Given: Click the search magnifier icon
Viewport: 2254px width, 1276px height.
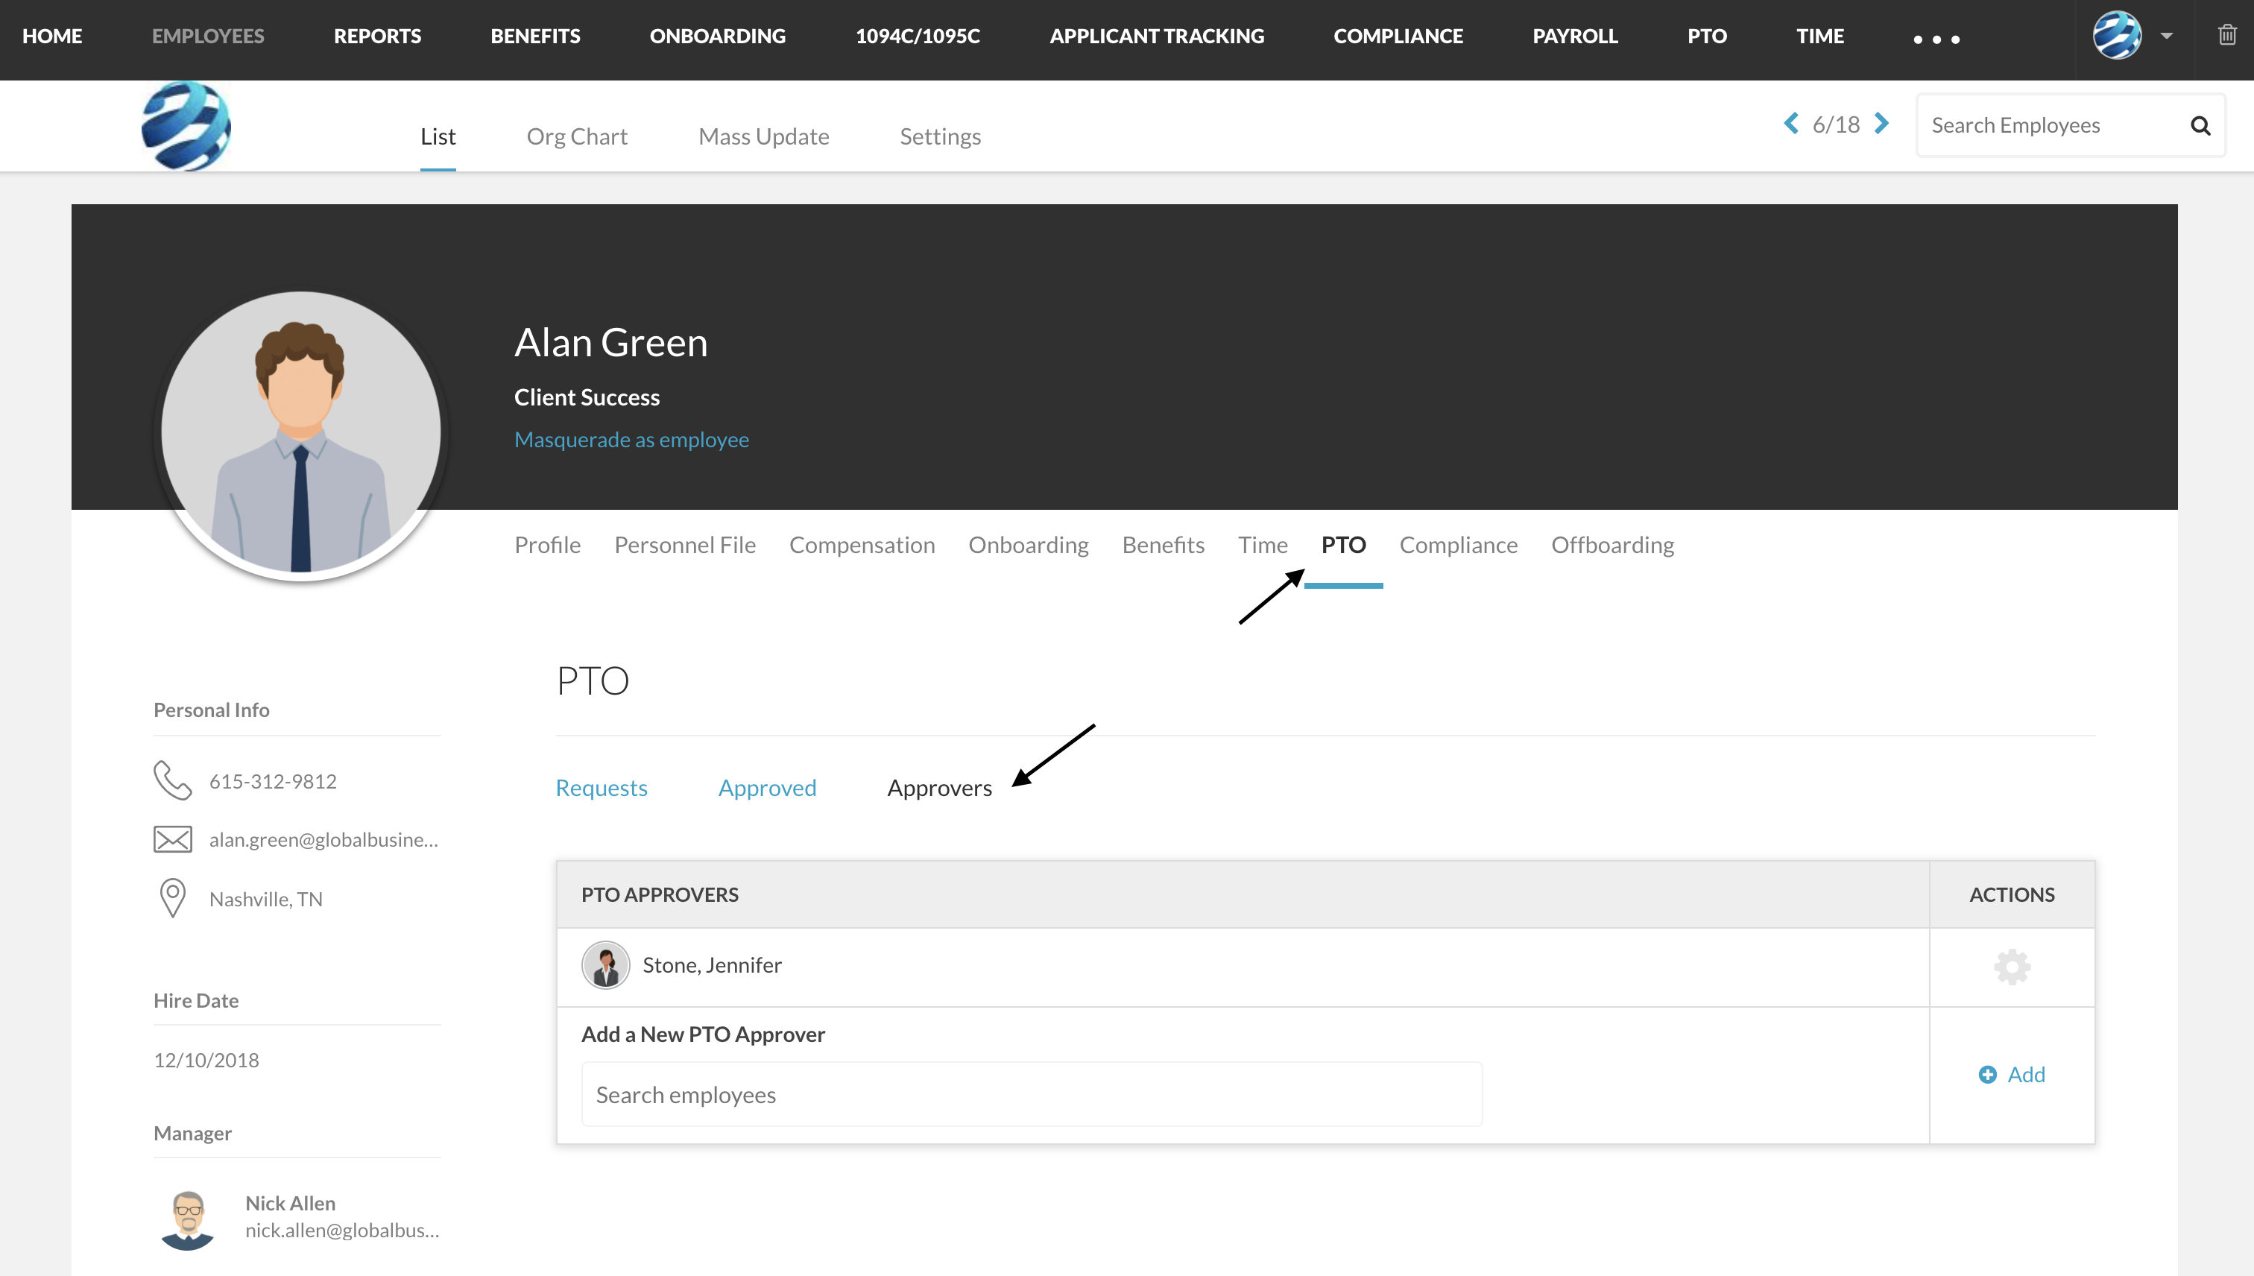Looking at the screenshot, I should point(2200,125).
